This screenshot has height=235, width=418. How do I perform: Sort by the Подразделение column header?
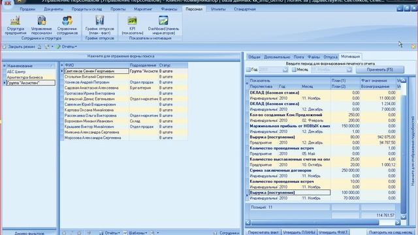pos(143,65)
